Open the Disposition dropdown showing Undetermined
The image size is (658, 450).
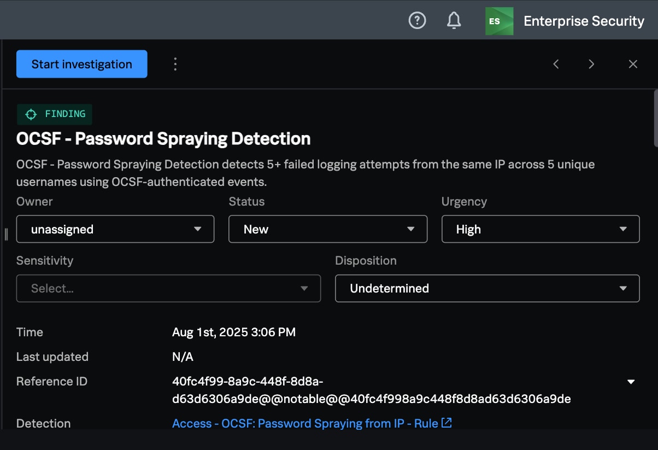pyautogui.click(x=487, y=288)
